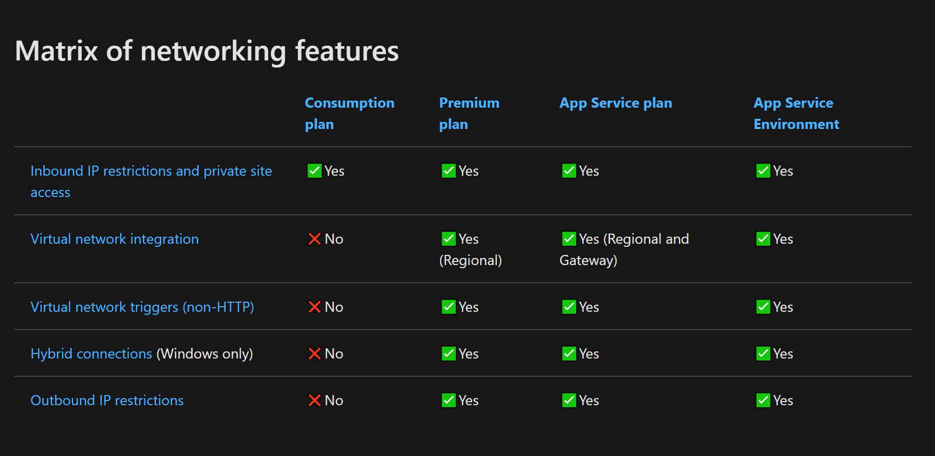The image size is (935, 456).
Task: Click App Service Environment check in Hybrid connections row
Action: (x=763, y=353)
